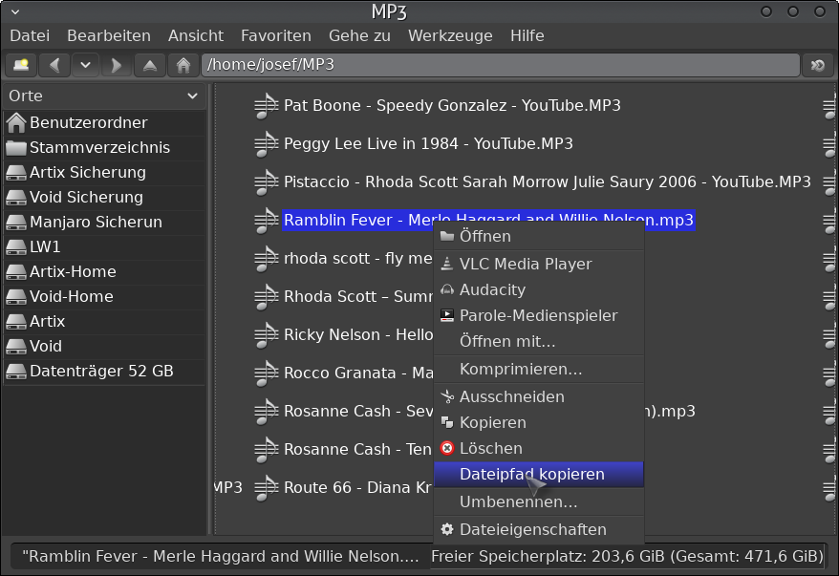The width and height of the screenshot is (839, 576).
Task: Open Benutzerordner in the places sidebar
Action: click(x=88, y=122)
